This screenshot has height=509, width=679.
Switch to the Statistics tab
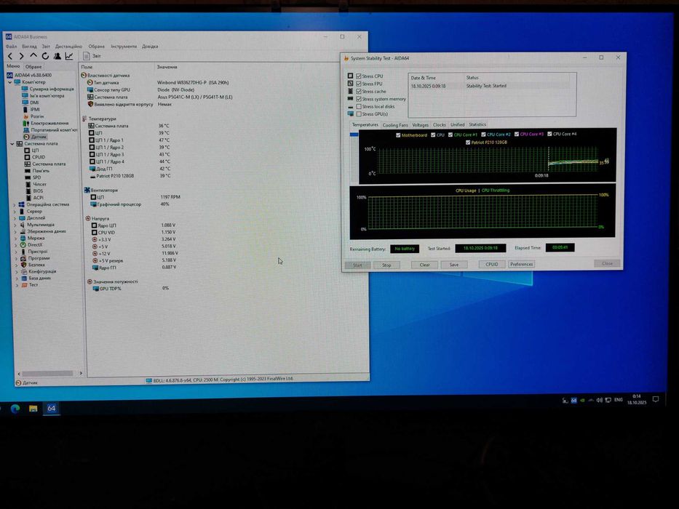click(477, 124)
